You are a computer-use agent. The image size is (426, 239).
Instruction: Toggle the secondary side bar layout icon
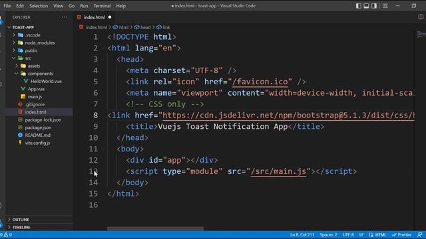click(374, 6)
